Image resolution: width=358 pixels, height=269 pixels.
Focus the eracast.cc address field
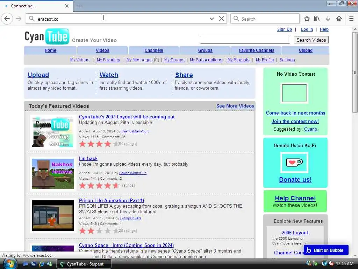pyautogui.click(x=126, y=19)
